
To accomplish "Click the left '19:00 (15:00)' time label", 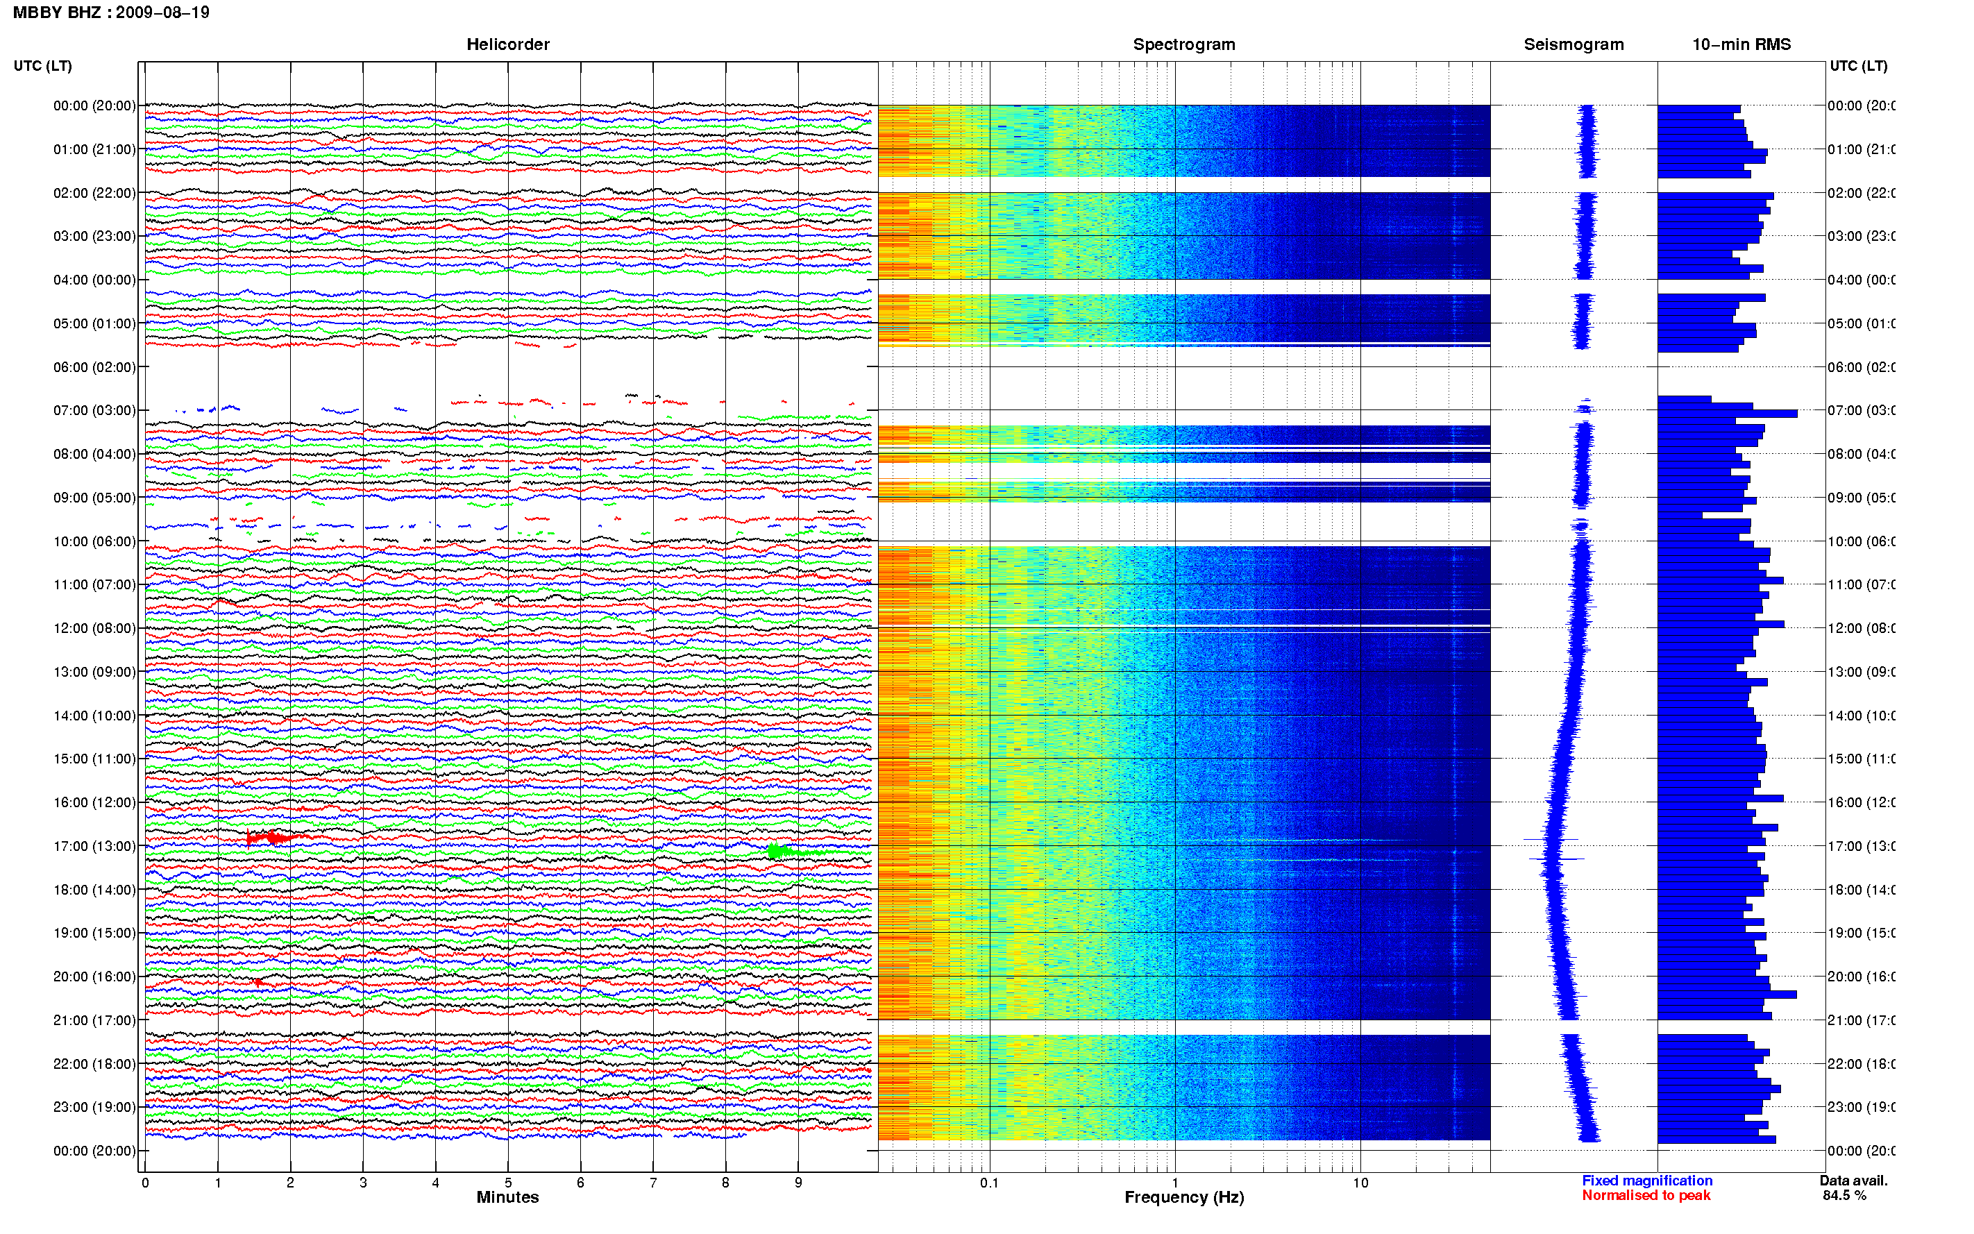I will tap(94, 933).
